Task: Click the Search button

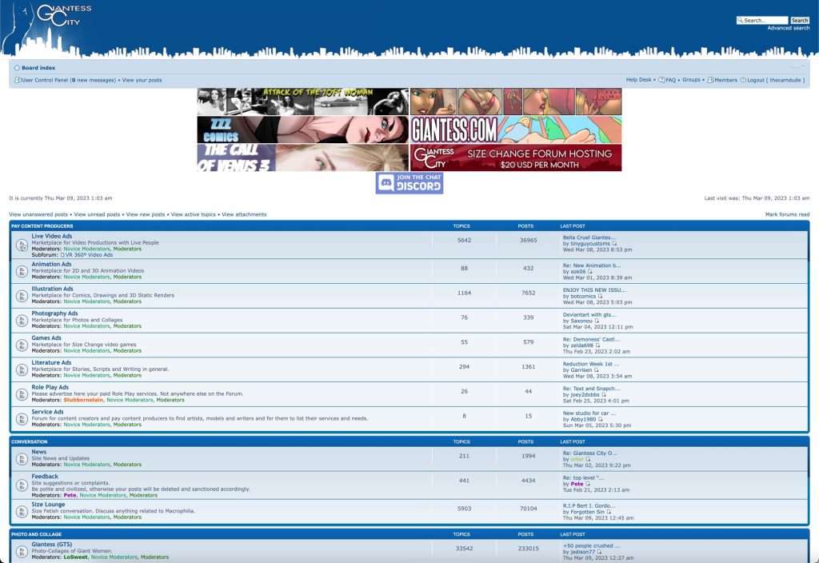Action: coord(800,20)
